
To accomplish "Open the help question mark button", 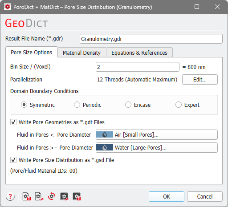I will 10,196.
